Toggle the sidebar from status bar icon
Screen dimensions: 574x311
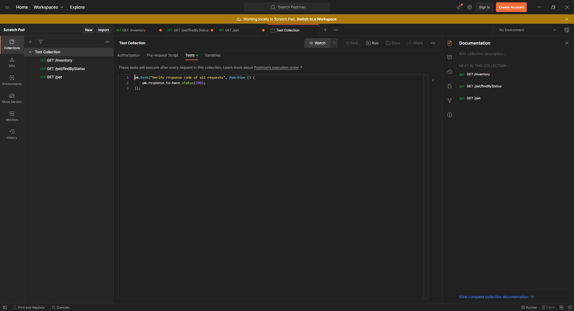[x=5, y=307]
